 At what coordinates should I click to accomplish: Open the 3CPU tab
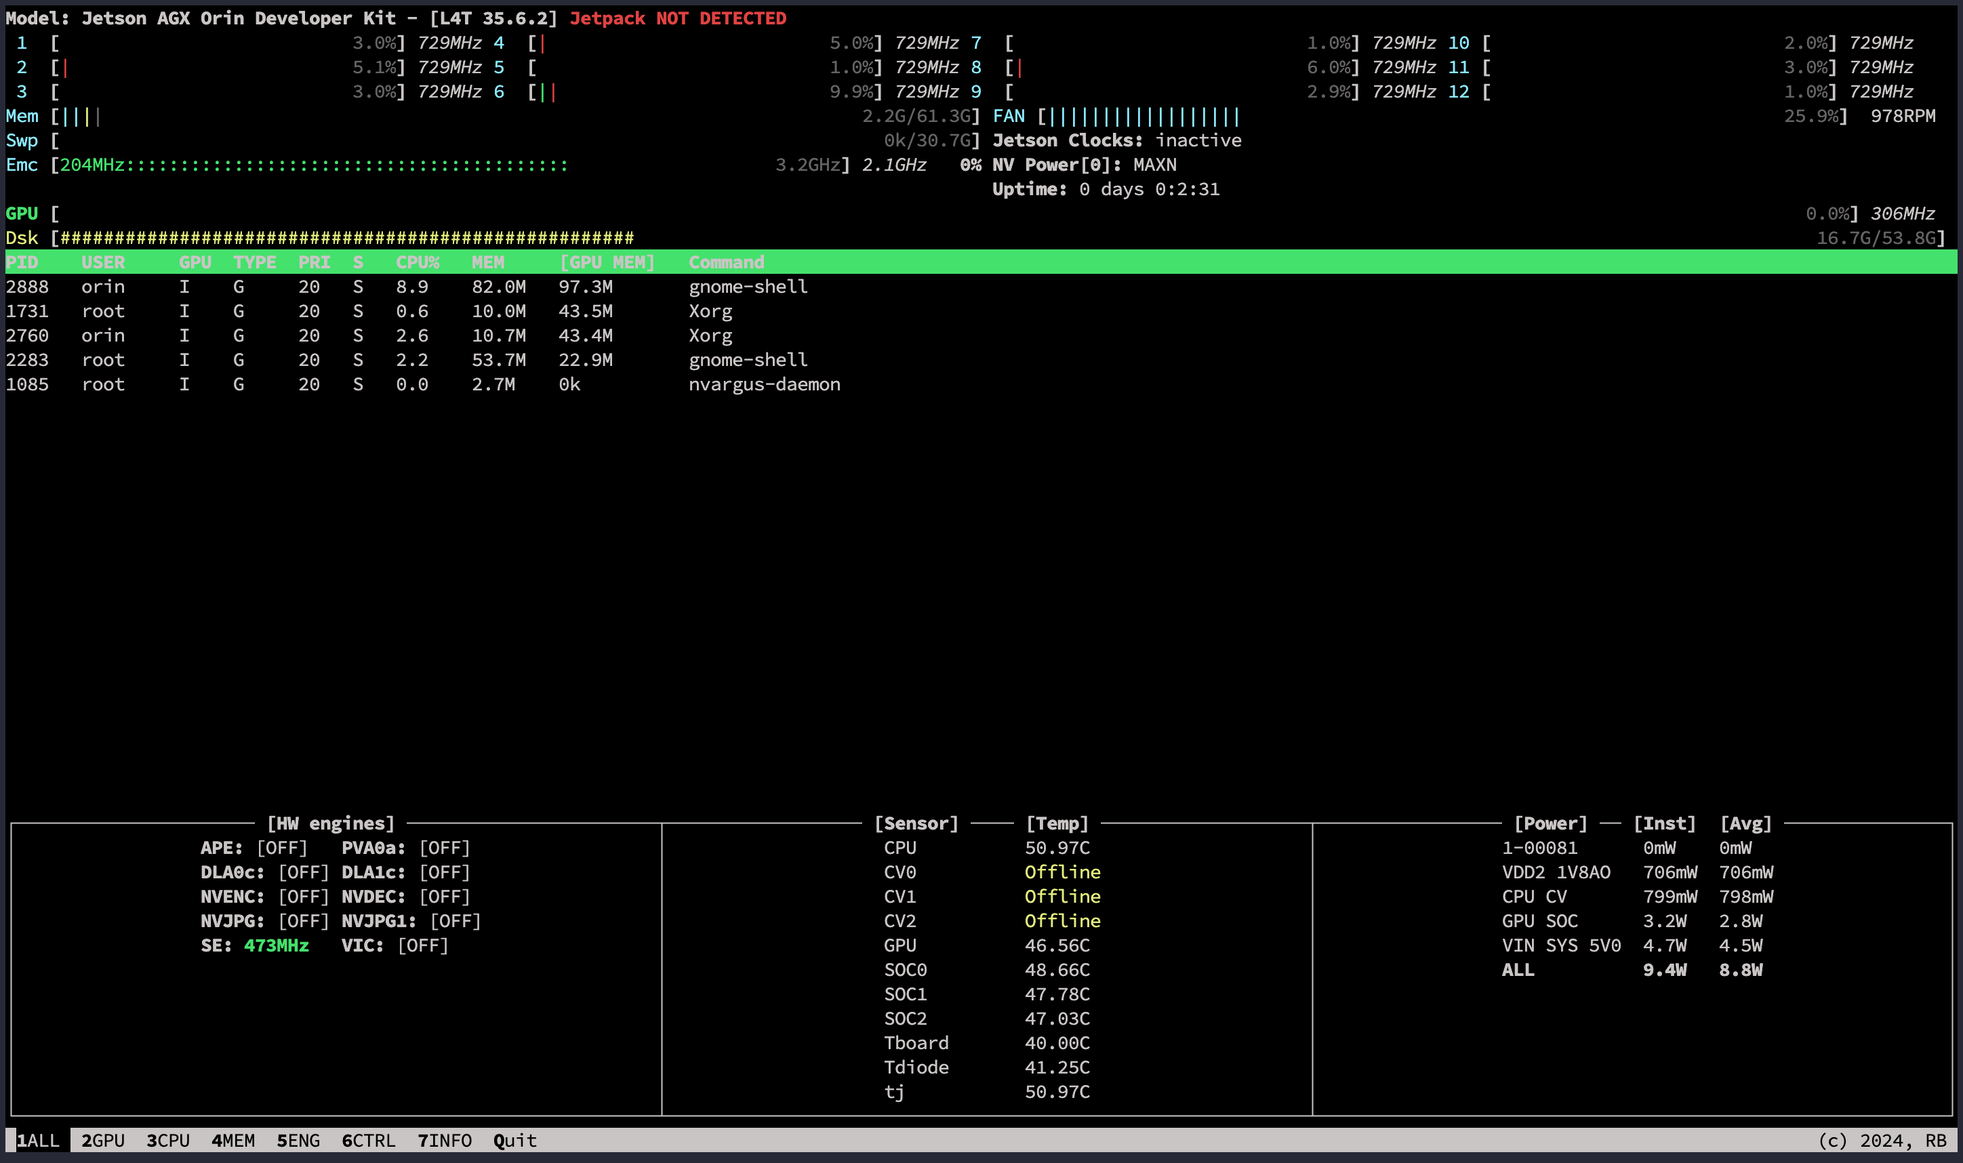(167, 1140)
